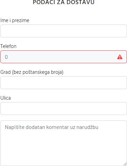Click the 0 placeholder in Telefon field

coord(6,57)
